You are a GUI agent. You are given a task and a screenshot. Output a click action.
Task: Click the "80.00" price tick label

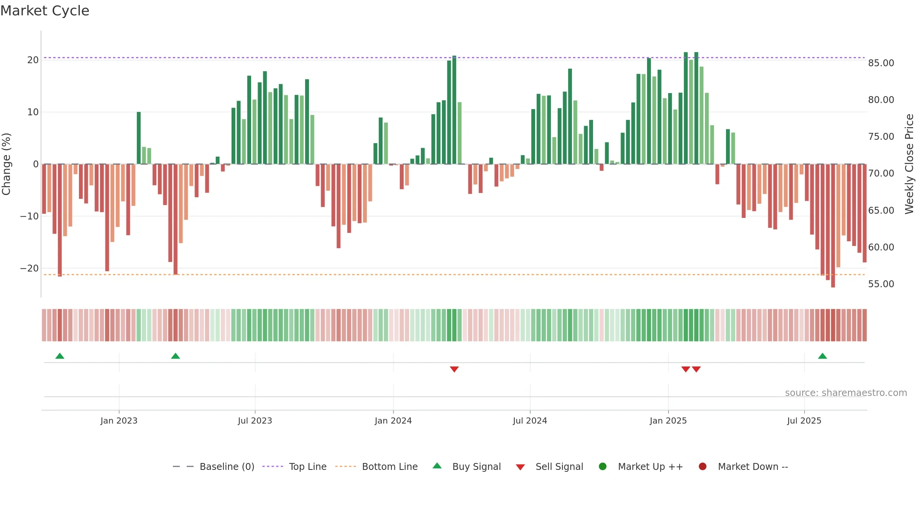tap(881, 100)
